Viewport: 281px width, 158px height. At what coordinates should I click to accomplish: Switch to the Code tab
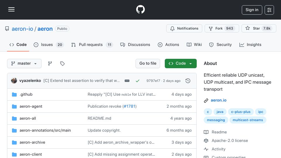[18, 44]
